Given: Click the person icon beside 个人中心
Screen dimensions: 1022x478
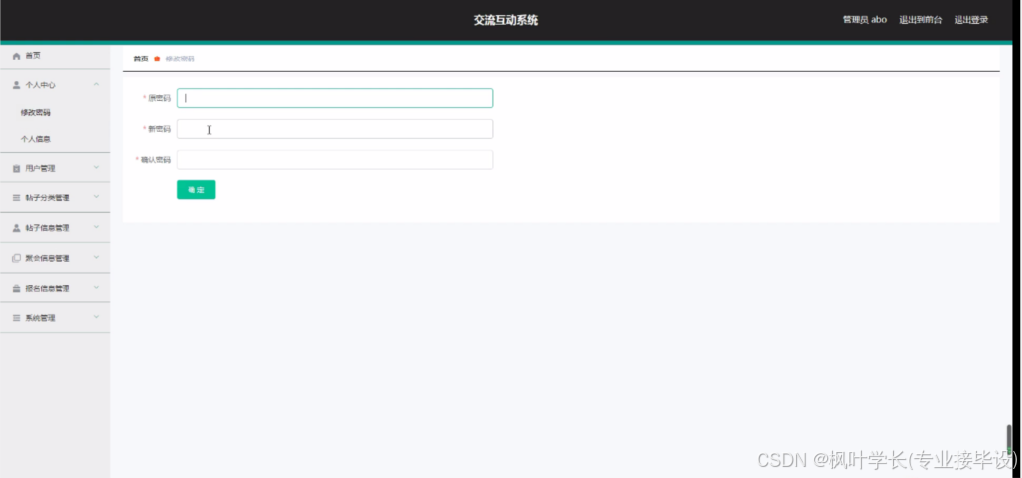Looking at the screenshot, I should 16,85.
